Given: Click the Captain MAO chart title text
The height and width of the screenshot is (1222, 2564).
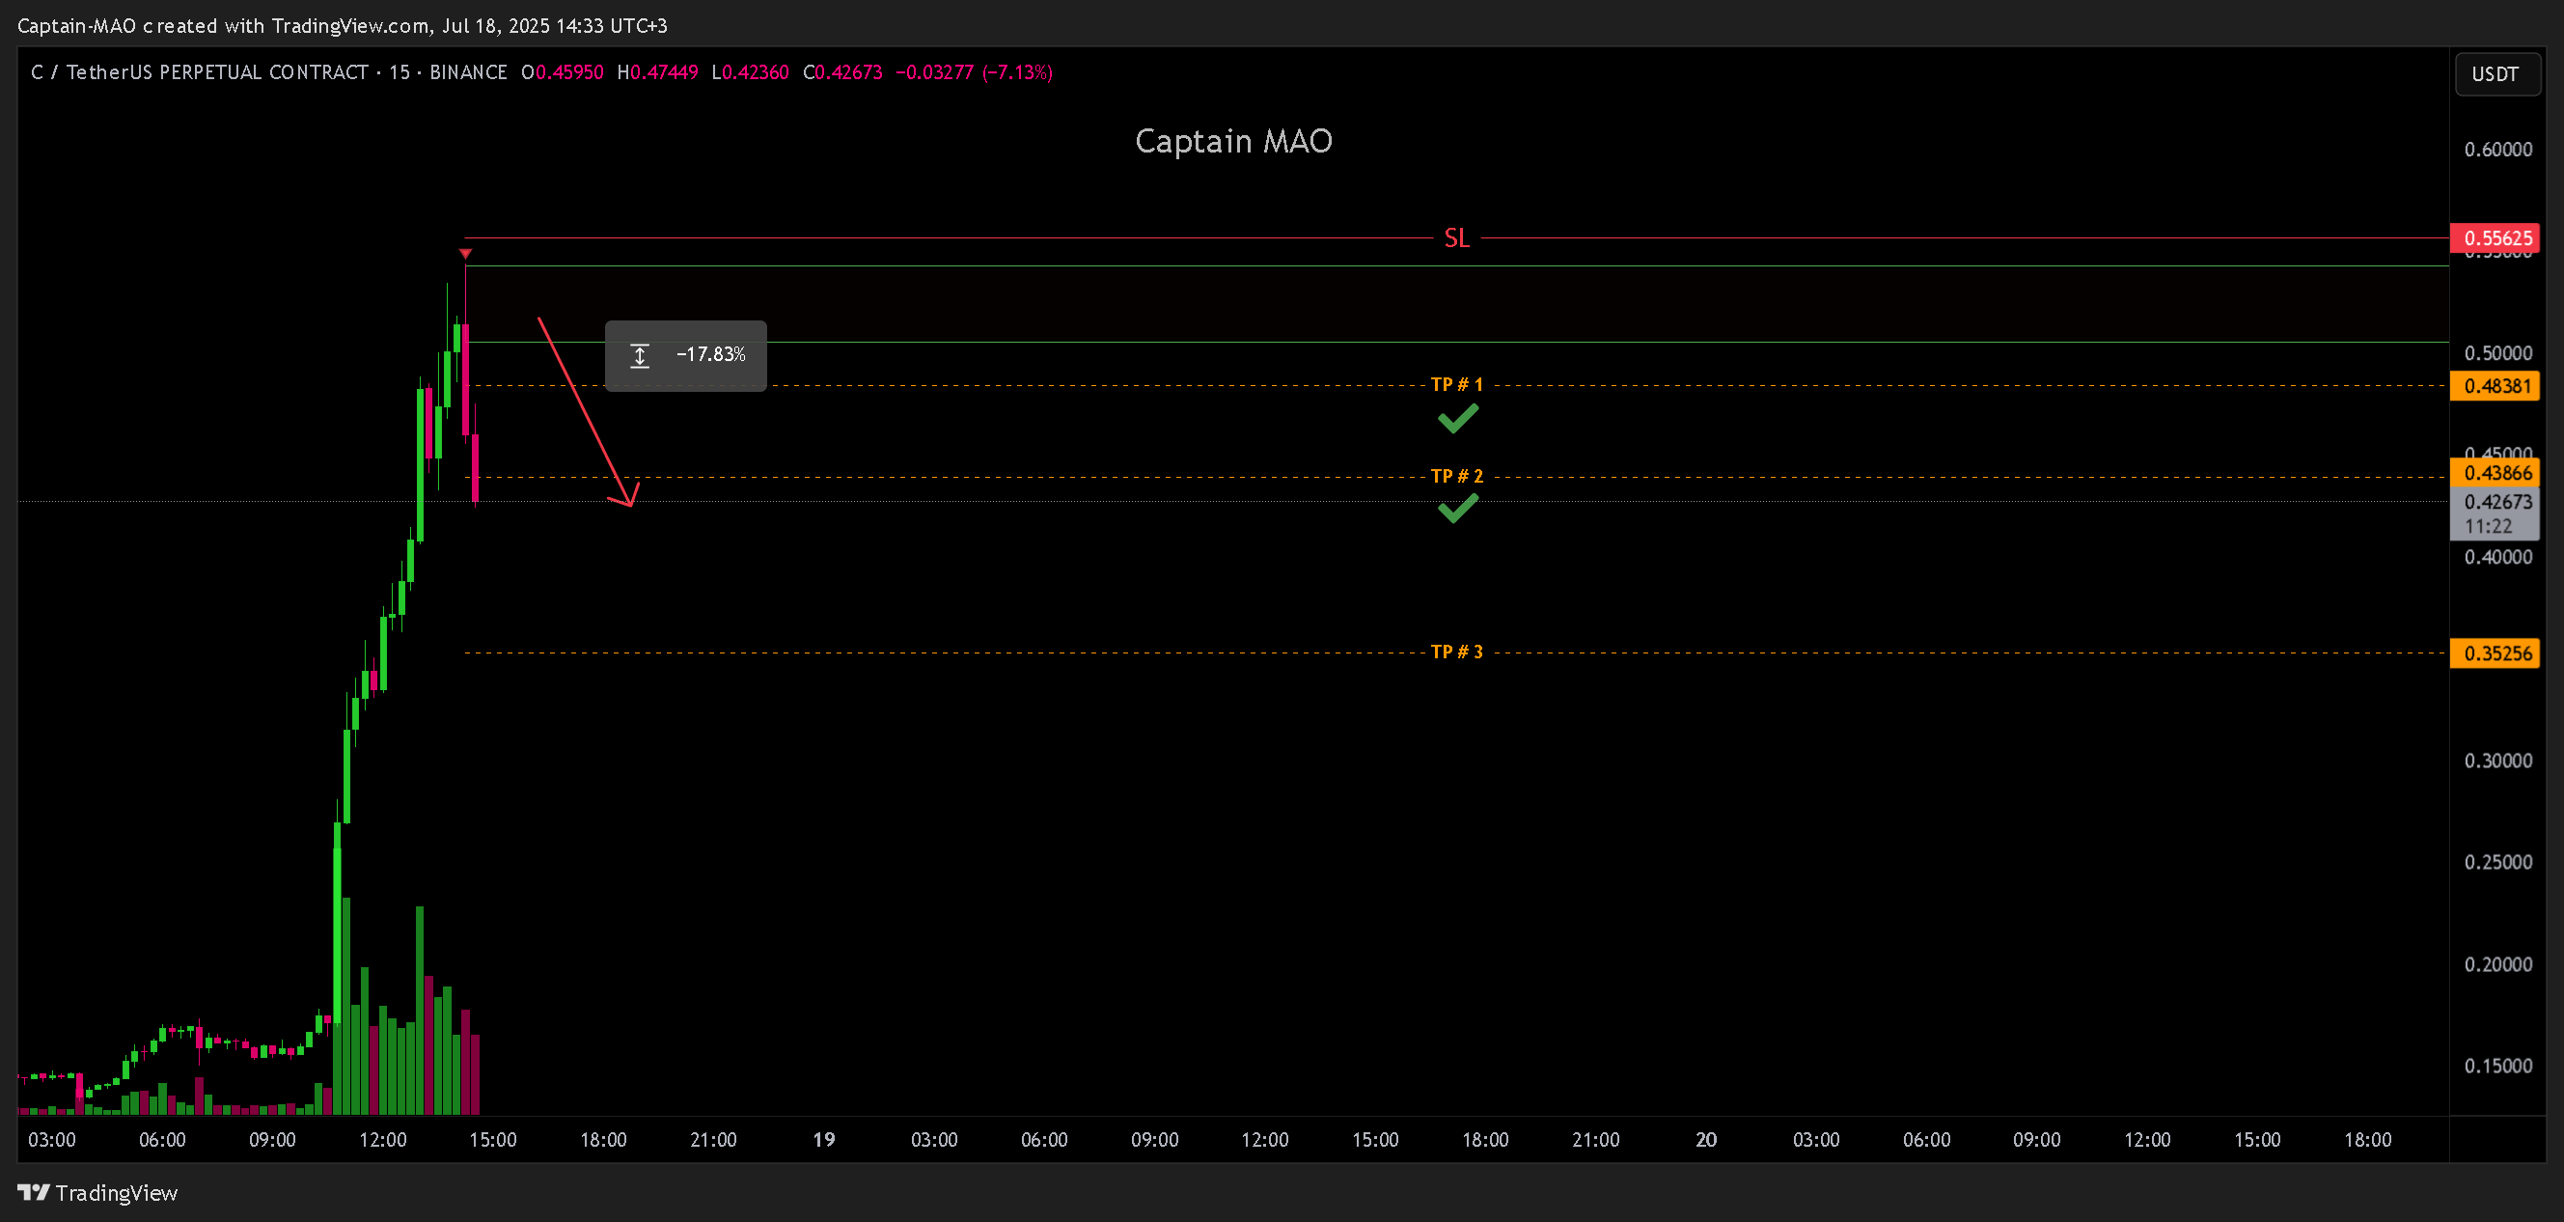Looking at the screenshot, I should coord(1233,142).
